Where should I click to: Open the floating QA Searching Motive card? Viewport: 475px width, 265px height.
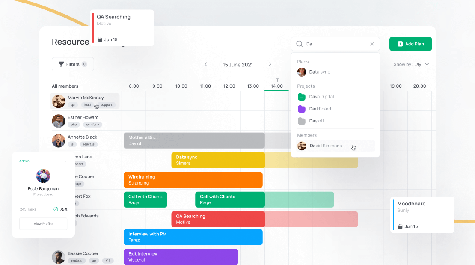click(x=122, y=28)
